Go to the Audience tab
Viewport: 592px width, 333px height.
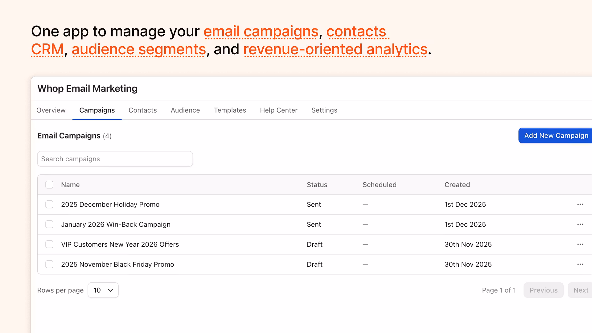point(185,110)
